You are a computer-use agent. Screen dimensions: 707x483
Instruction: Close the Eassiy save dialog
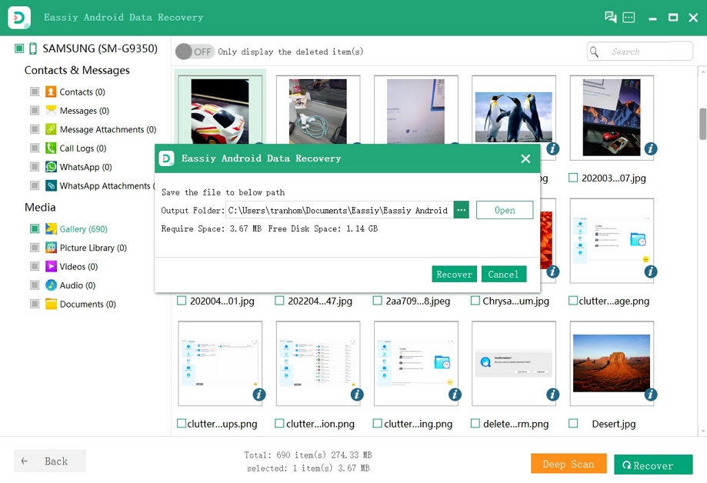click(525, 158)
